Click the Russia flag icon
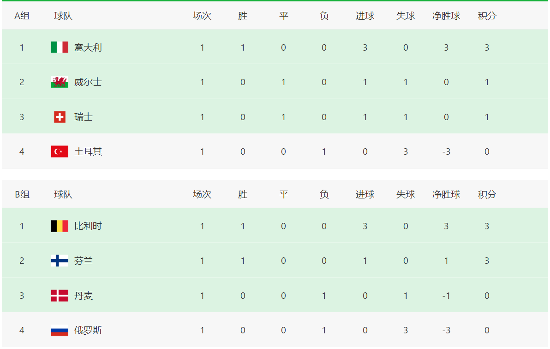550x349 pixels. (60, 330)
